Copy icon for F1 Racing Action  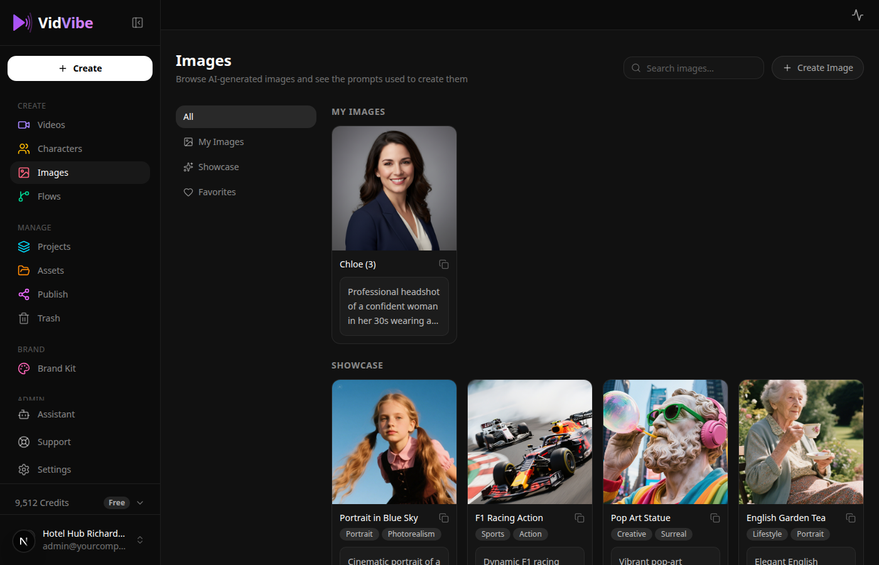click(x=580, y=518)
